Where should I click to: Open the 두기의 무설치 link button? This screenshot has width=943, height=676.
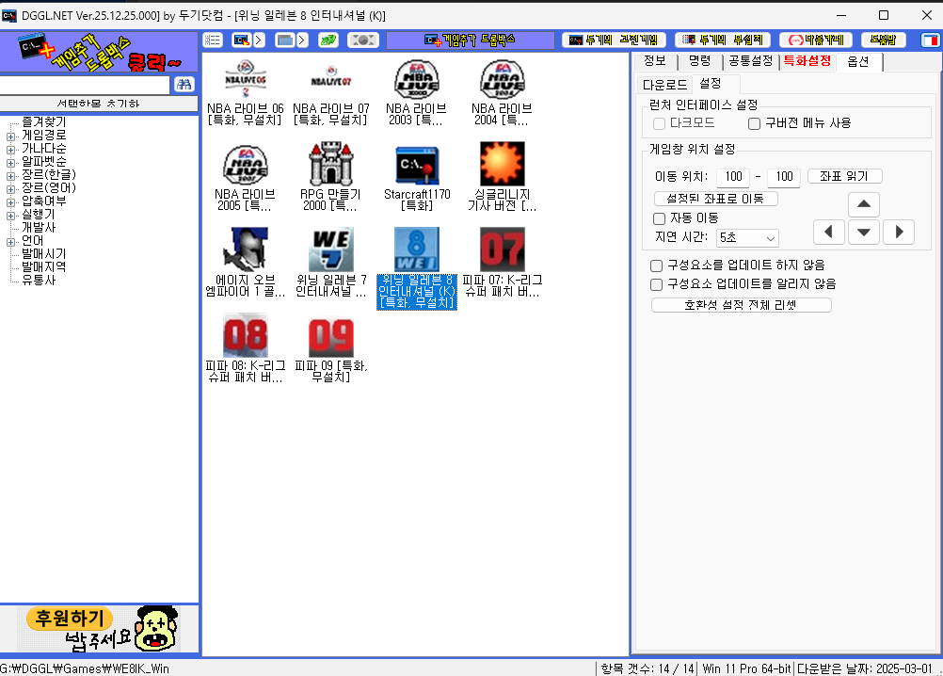coord(723,40)
